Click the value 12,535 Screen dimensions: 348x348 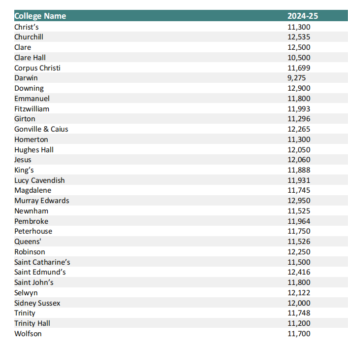click(299, 37)
